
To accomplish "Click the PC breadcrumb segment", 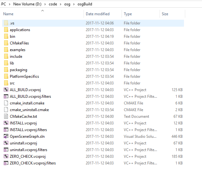I will coord(3,4).
